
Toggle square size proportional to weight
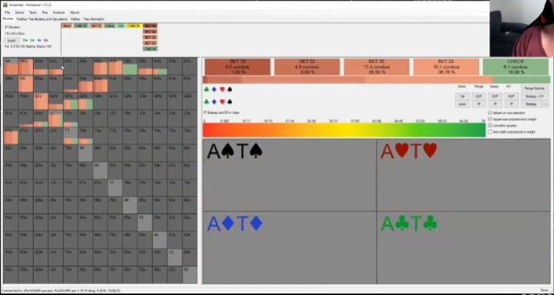coord(489,119)
